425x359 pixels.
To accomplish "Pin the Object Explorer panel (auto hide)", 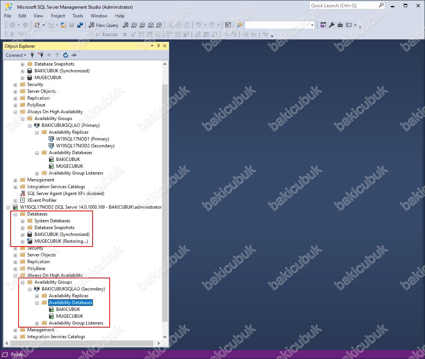I will click(158, 46).
